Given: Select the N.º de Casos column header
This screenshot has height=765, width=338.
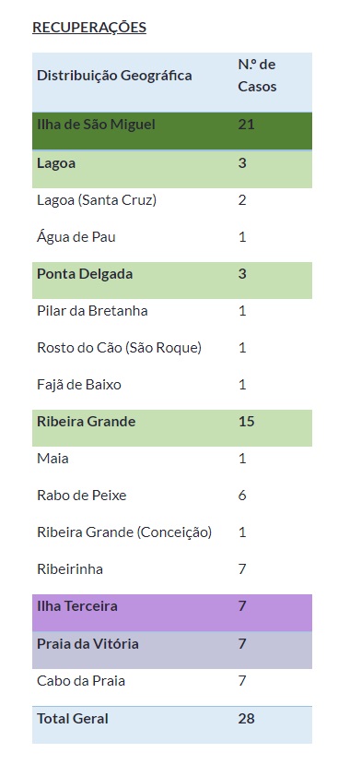Looking at the screenshot, I should tap(257, 76).
